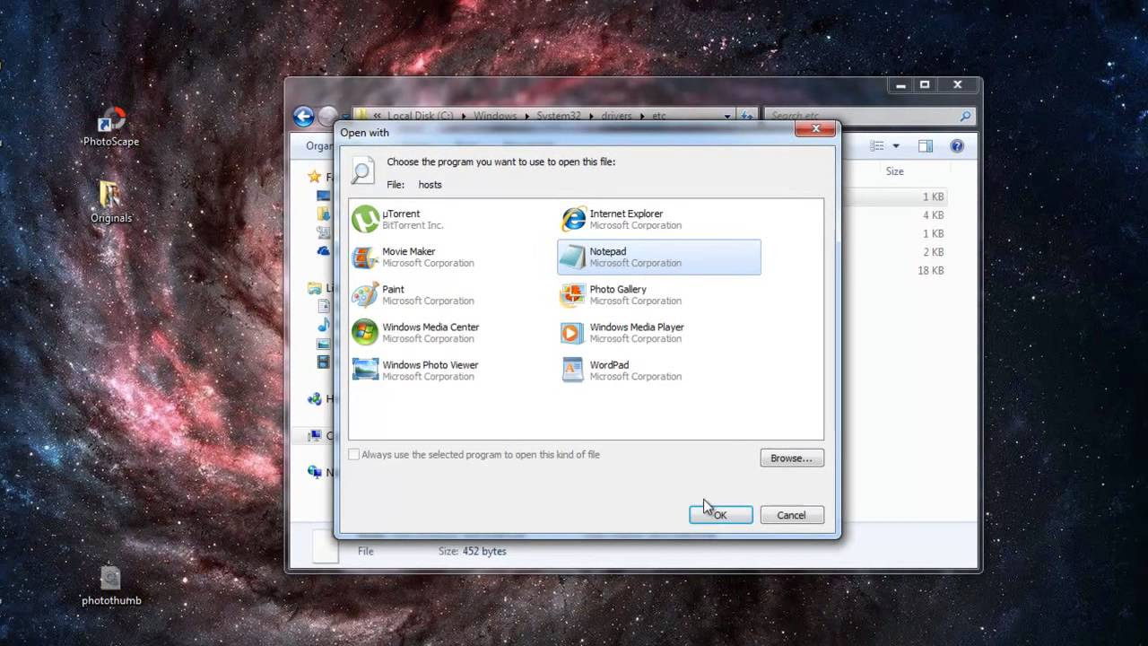The height and width of the screenshot is (646, 1148).
Task: Select the Notepad program icon
Action: click(573, 258)
